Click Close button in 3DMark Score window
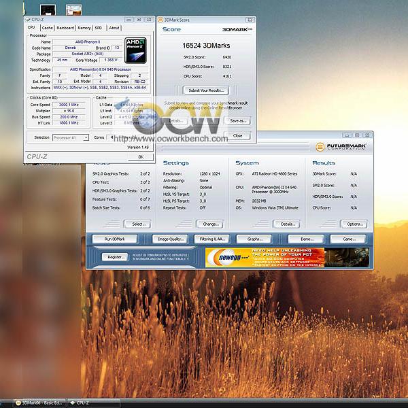408x408 pixels. (x=237, y=135)
